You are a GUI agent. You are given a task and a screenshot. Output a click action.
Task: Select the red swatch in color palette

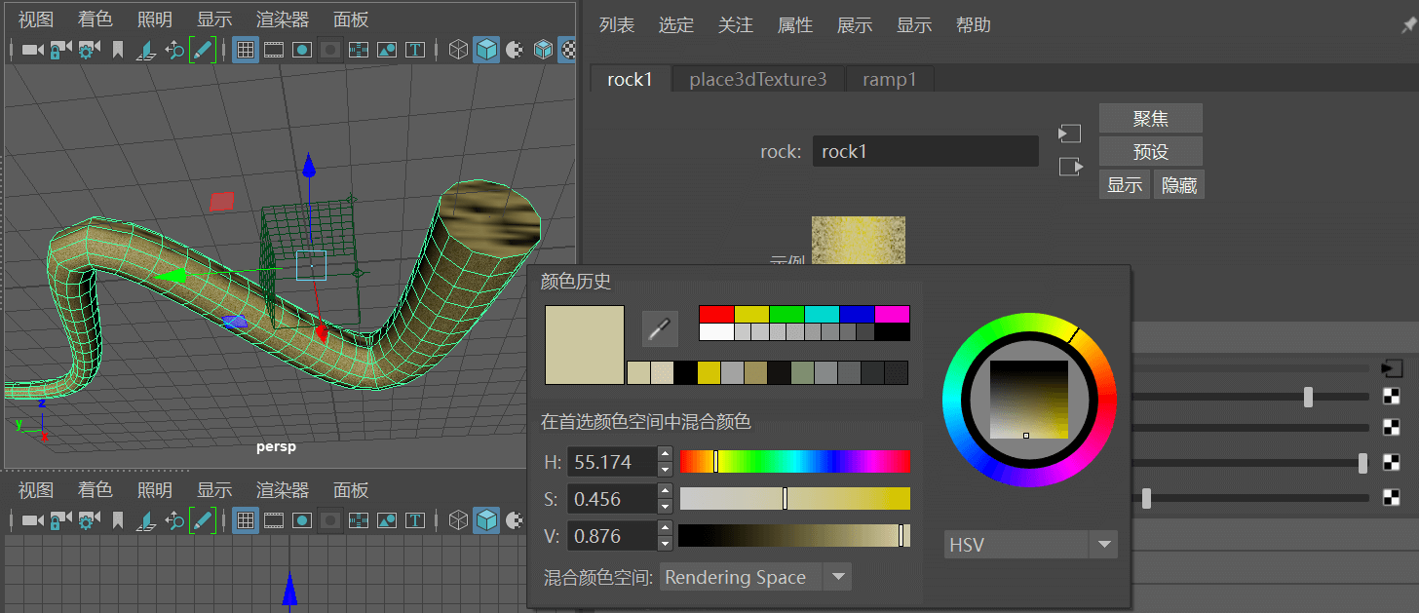coord(716,314)
